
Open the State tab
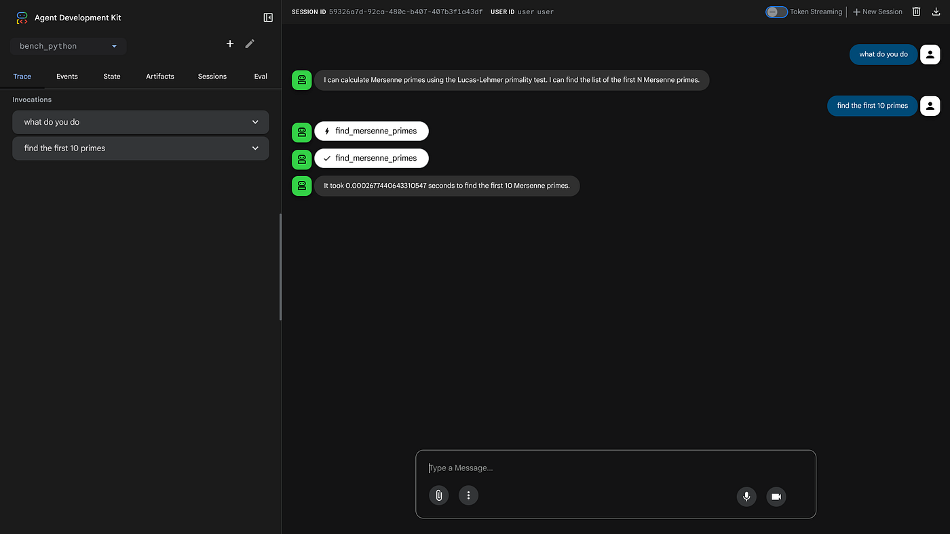(x=112, y=77)
